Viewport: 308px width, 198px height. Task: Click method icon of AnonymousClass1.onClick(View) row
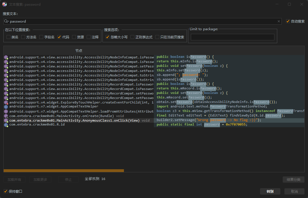(6, 120)
